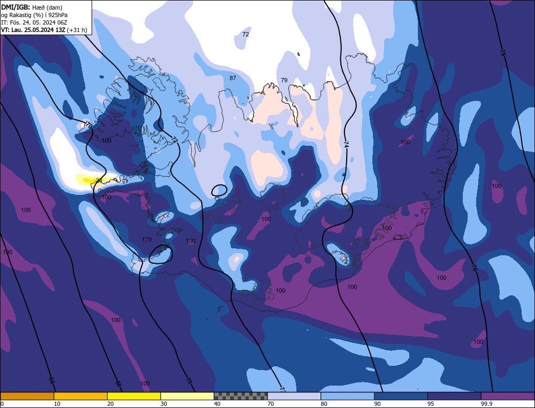Screen dimensions: 535x408
Task: Click the '78' height contour label
Action: pyautogui.click(x=502, y=53)
